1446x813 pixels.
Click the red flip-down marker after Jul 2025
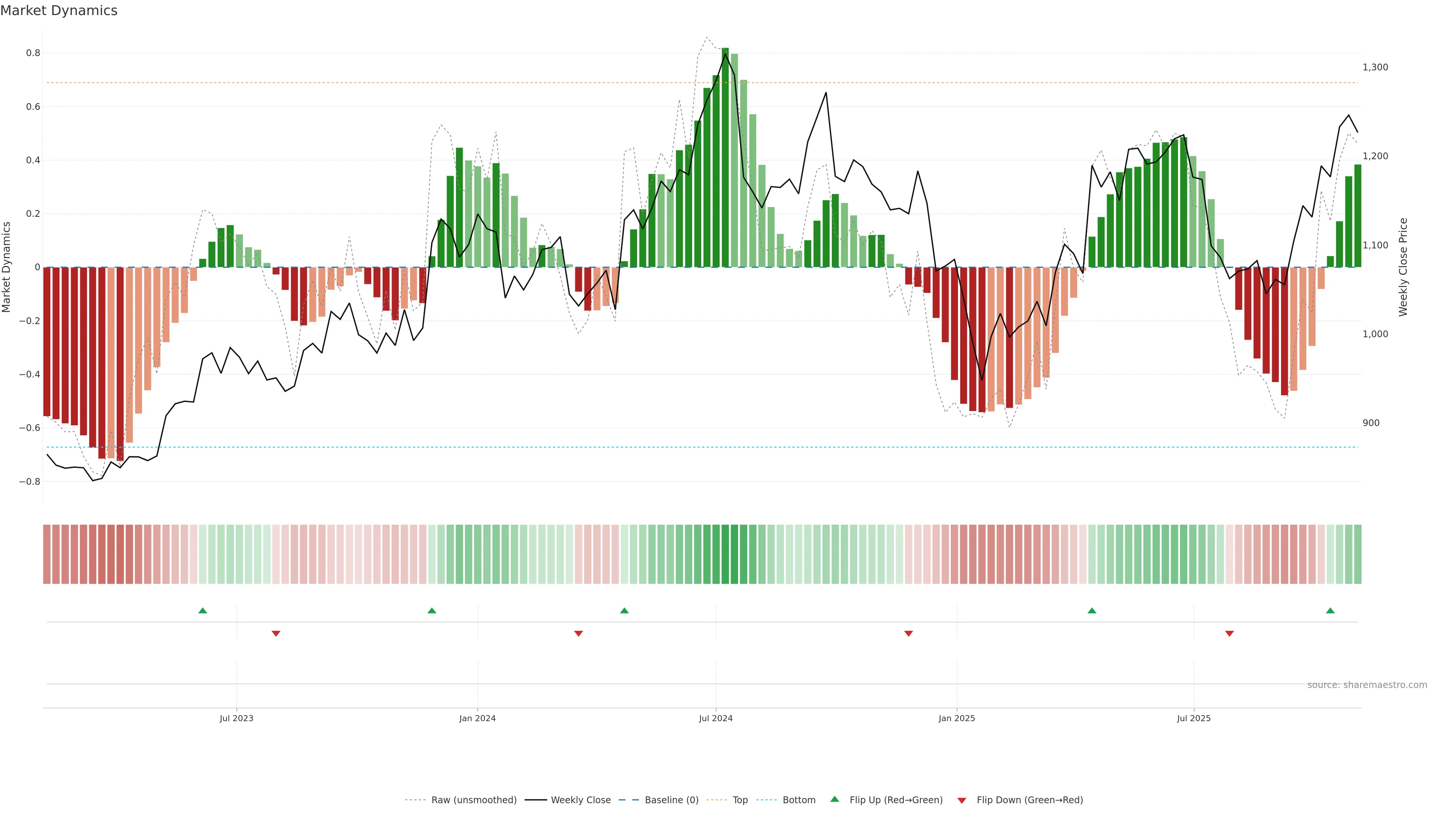coord(1229,633)
